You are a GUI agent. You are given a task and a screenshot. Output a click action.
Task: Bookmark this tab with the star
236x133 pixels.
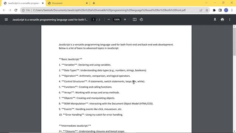[207, 10]
